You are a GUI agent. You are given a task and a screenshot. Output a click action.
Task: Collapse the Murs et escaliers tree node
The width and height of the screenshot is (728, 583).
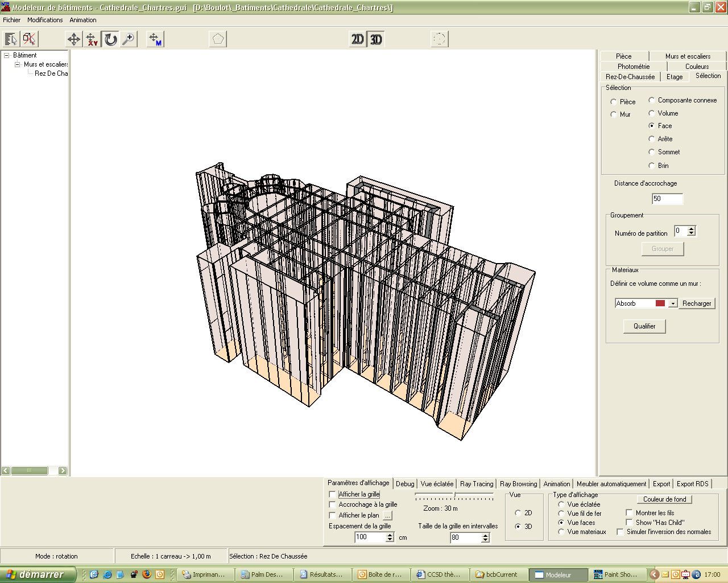[x=17, y=64]
